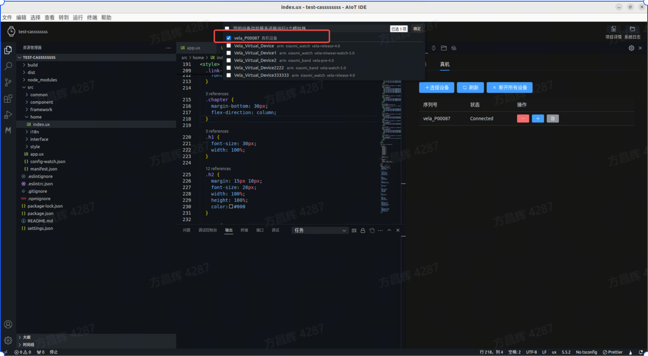This screenshot has width=648, height=356.
Task: Open the 运行 menu
Action: pyautogui.click(x=78, y=17)
